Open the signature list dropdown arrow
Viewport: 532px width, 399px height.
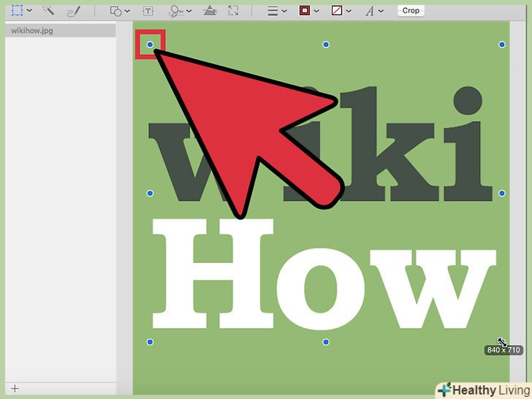(x=189, y=11)
